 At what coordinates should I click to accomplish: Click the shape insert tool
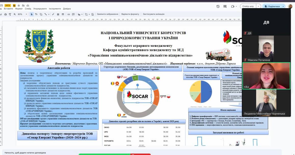click(x=41, y=14)
